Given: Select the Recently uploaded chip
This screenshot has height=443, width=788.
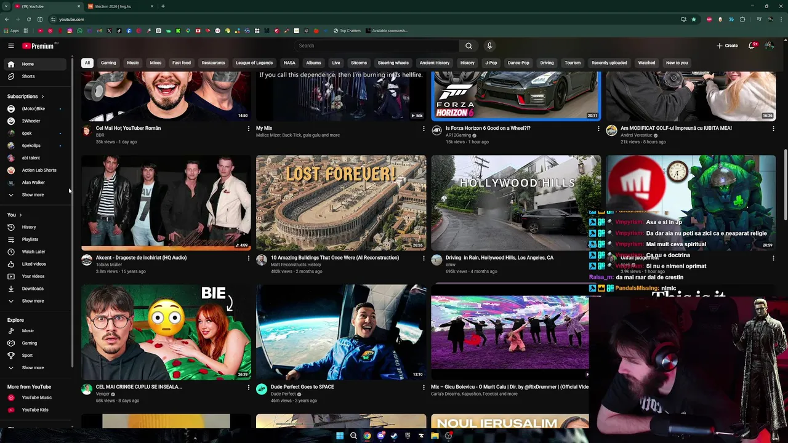Looking at the screenshot, I should [x=609, y=63].
